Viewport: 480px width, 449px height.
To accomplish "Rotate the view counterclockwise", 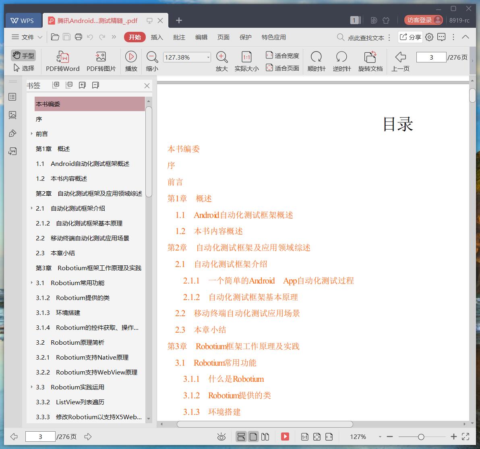I will pos(341,62).
